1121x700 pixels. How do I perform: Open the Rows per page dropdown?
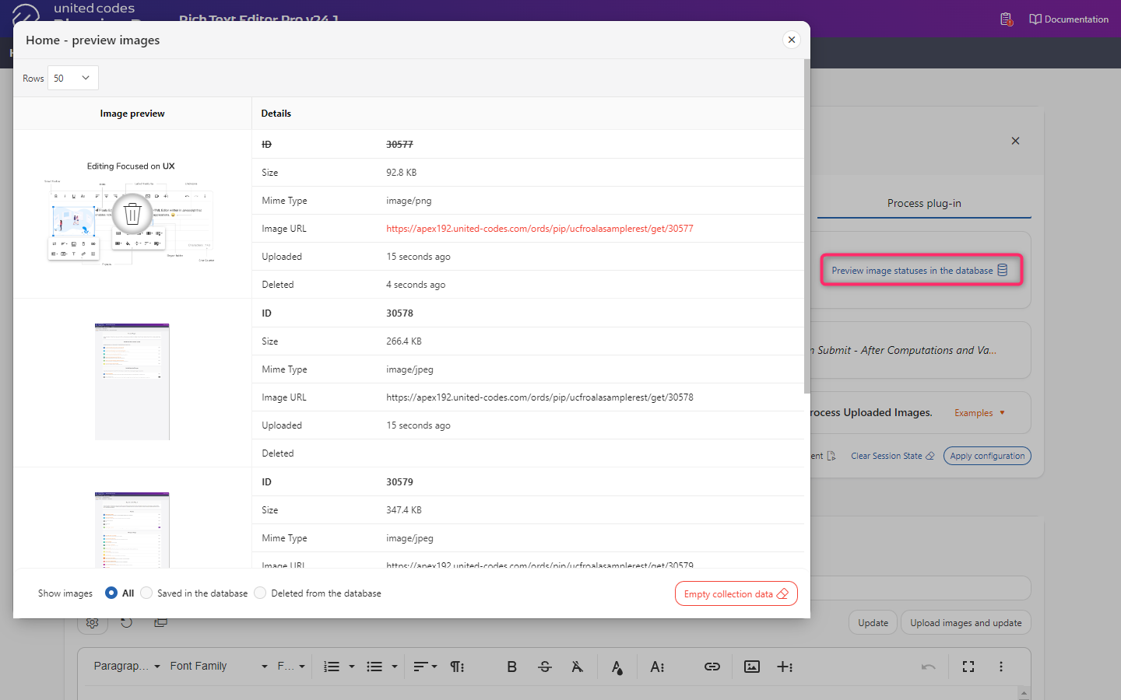73,78
